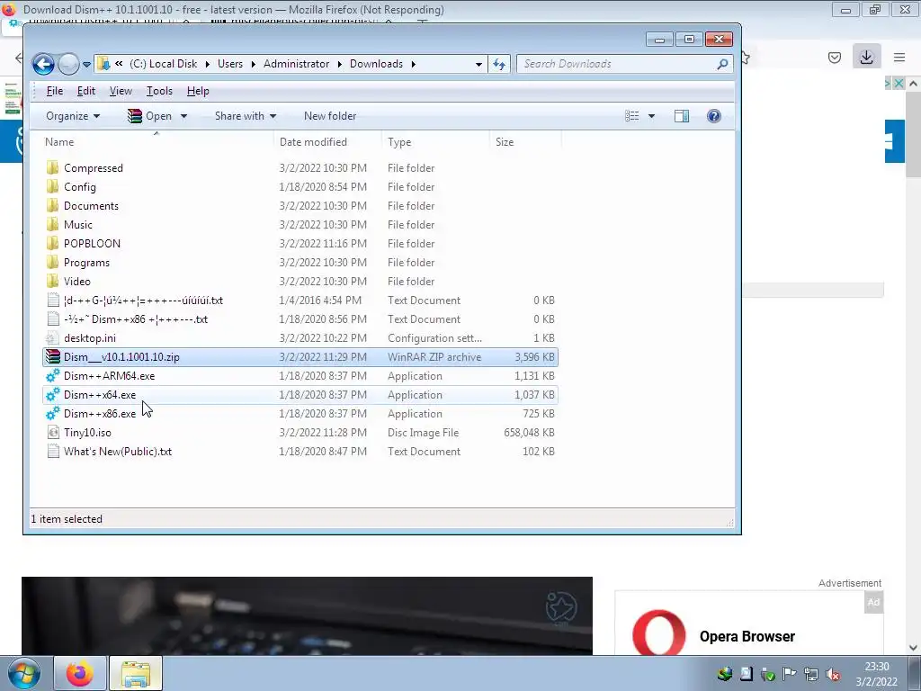
Task: Select the Music folder icon
Action: click(x=53, y=224)
